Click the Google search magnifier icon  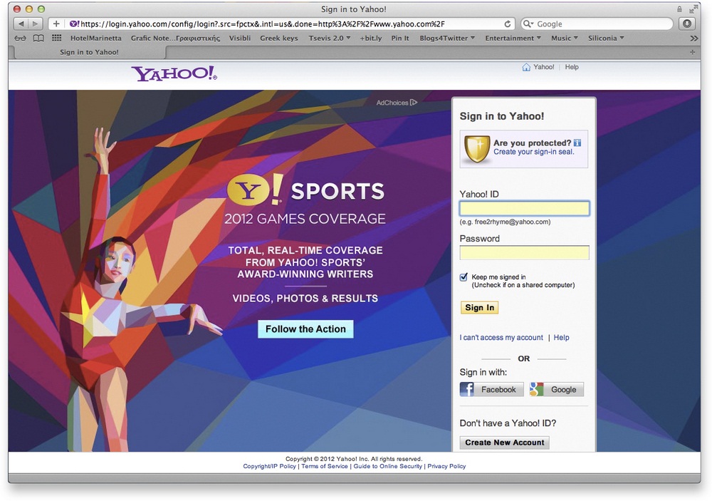(x=528, y=24)
